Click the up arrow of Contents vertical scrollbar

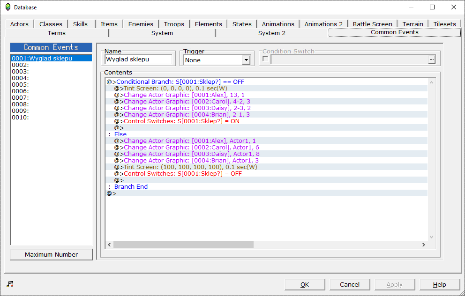tap(432, 82)
